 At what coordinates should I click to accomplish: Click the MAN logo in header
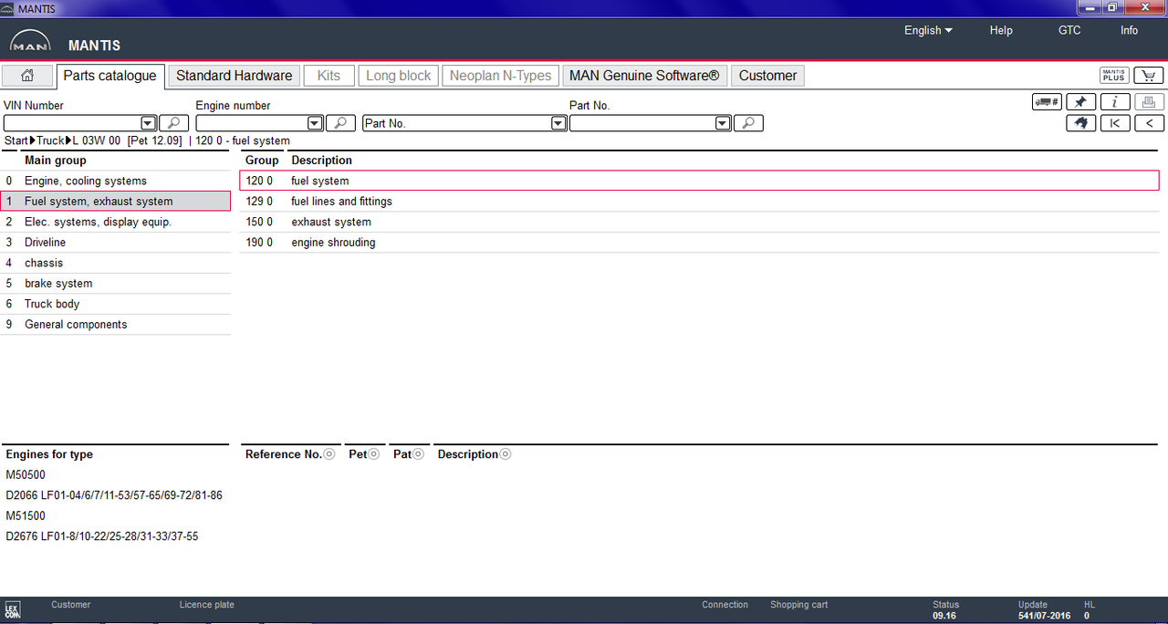pyautogui.click(x=30, y=43)
